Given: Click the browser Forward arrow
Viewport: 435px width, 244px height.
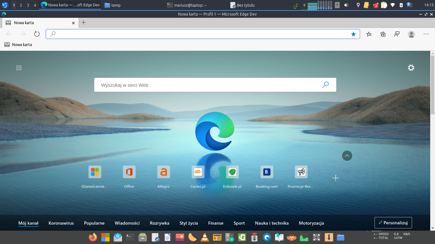Looking at the screenshot, I should pyautogui.click(x=23, y=34).
